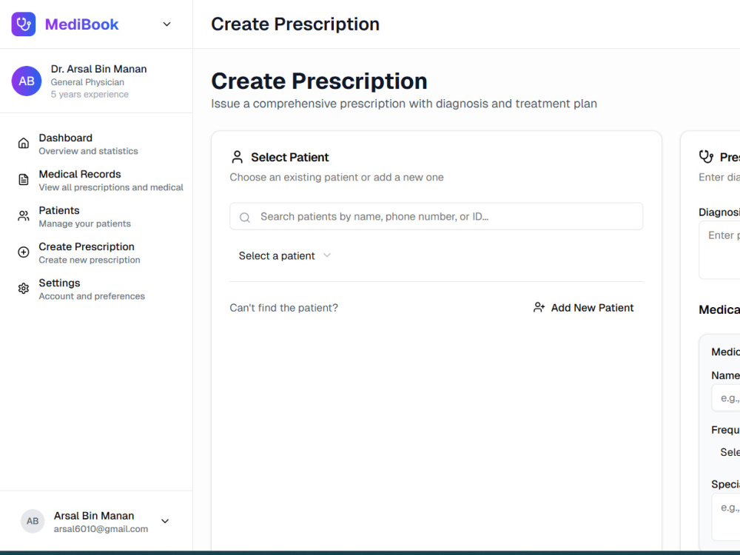Click the Medical Records document icon

click(24, 180)
